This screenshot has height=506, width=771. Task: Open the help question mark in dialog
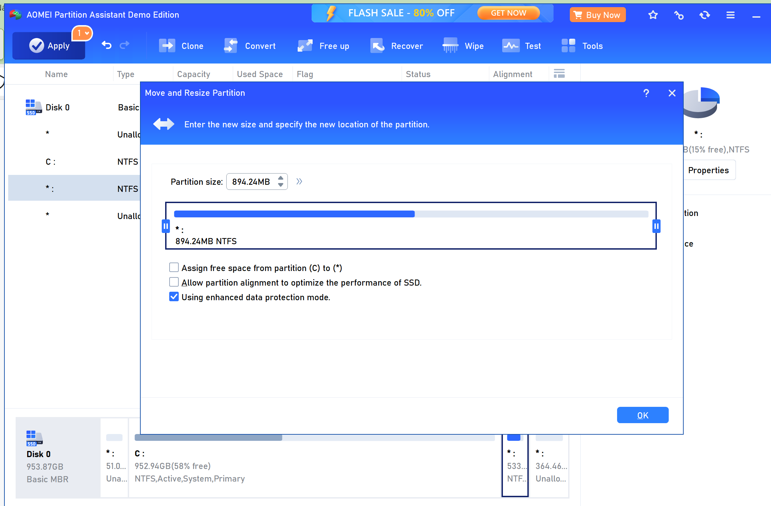click(x=646, y=93)
